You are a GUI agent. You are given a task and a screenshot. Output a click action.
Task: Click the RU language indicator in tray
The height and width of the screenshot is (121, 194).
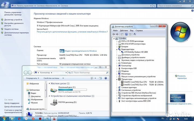click(x=163, y=119)
